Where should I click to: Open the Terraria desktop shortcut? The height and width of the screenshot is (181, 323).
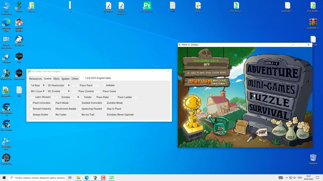(19, 7)
